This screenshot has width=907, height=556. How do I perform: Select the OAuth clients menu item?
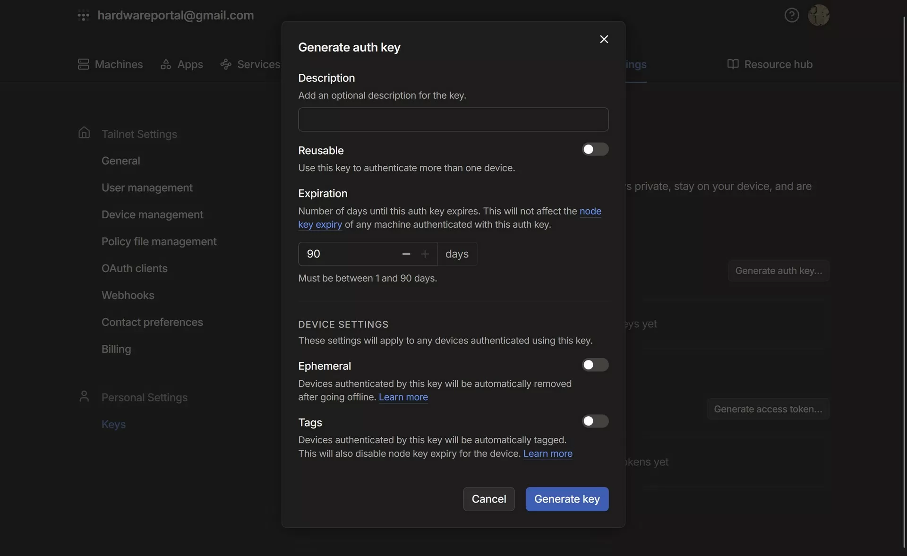point(134,268)
